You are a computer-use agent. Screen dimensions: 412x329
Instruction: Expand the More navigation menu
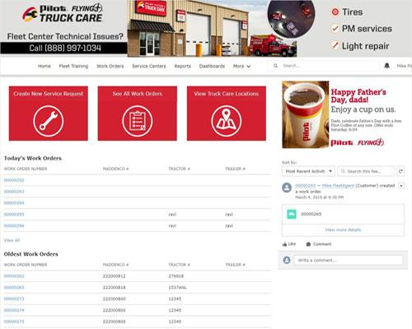pyautogui.click(x=241, y=66)
